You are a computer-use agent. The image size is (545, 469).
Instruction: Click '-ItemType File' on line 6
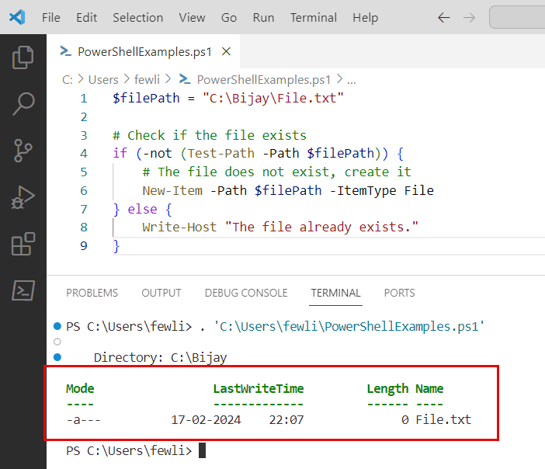(382, 190)
